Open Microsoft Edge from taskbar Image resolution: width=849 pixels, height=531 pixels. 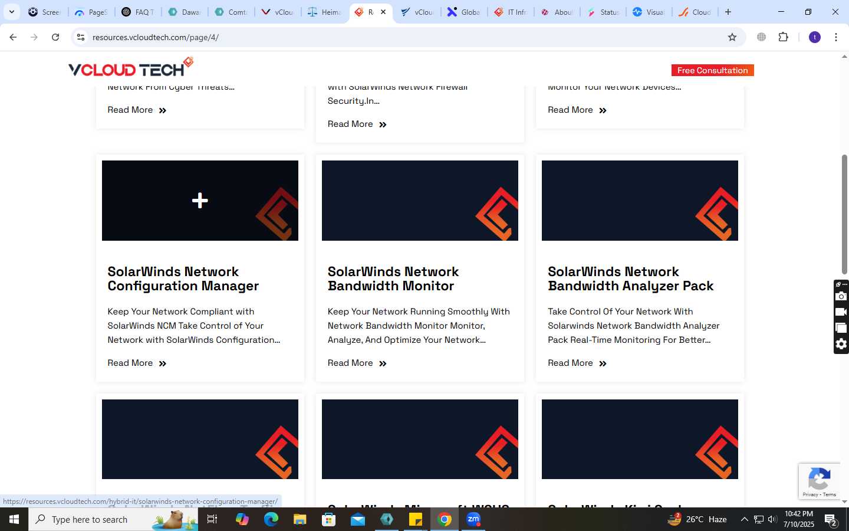tap(271, 519)
